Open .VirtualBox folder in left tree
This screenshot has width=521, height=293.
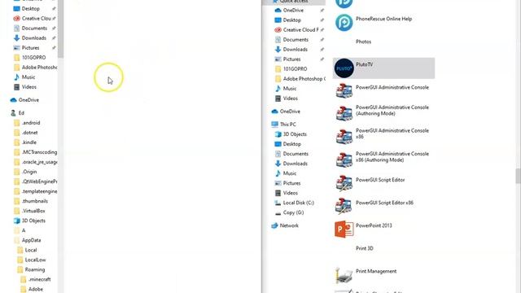33,211
